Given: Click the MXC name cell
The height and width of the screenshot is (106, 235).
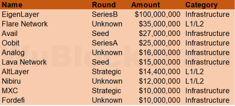Looking at the screenshot, I should (x=10, y=91).
